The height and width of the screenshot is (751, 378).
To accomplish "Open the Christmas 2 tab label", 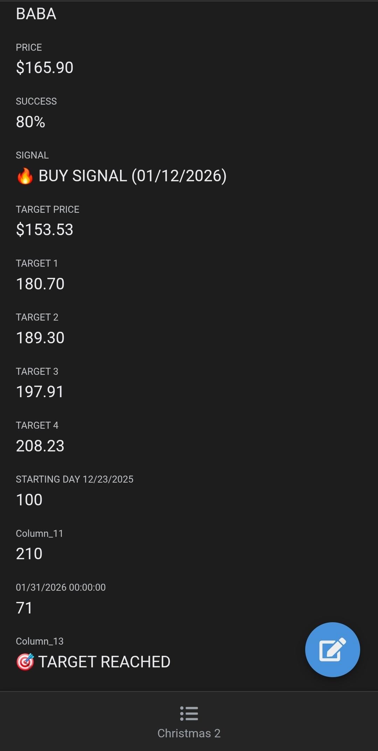I will (x=189, y=733).
